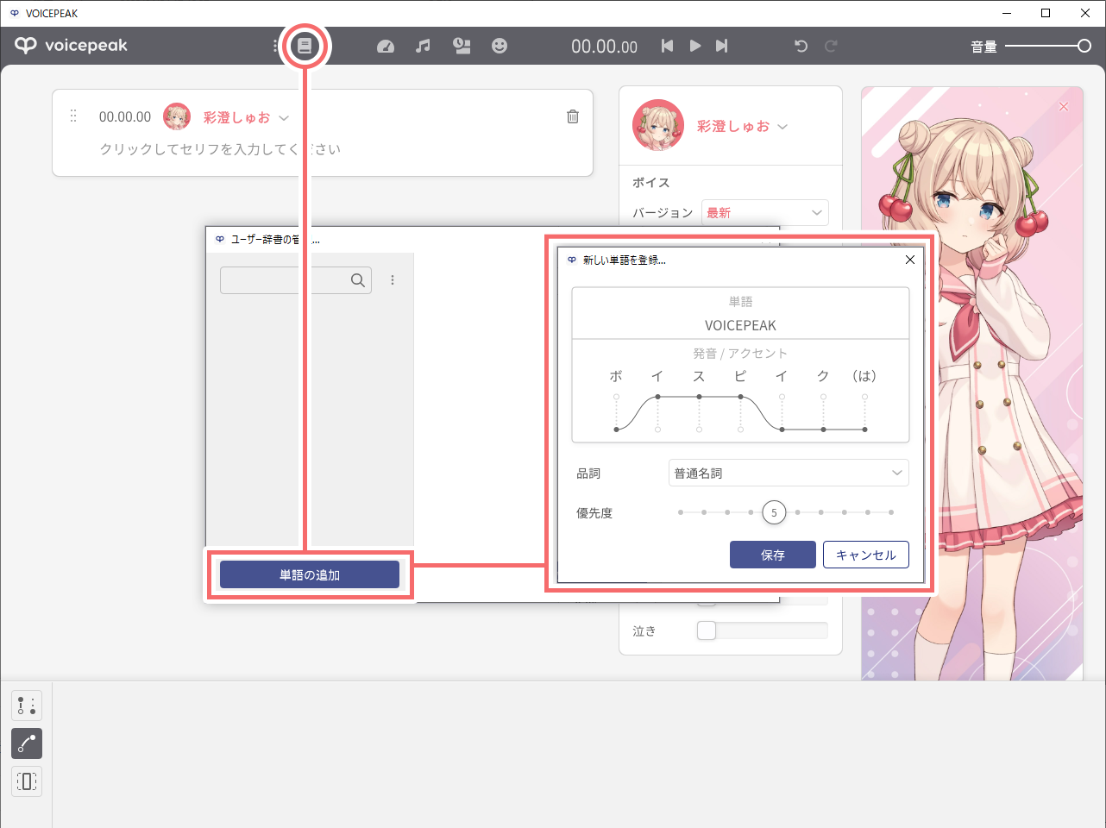Image resolution: width=1106 pixels, height=828 pixels.
Task: Toggle accent for mora ボ
Action: tap(616, 412)
